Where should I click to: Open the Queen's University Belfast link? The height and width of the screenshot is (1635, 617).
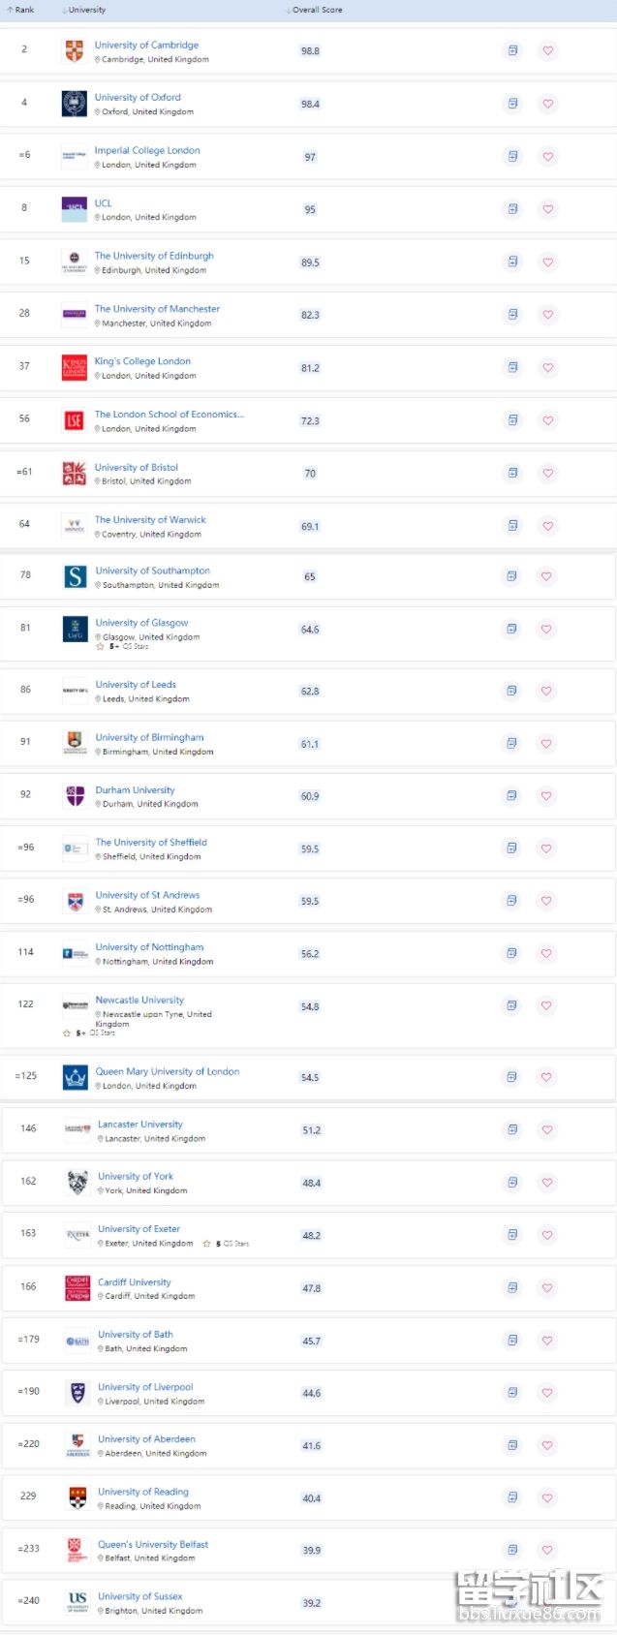[153, 1544]
